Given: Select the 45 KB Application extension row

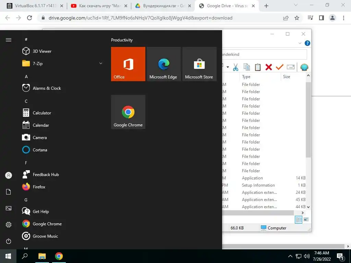Looking at the screenshot, I should 264,200.
